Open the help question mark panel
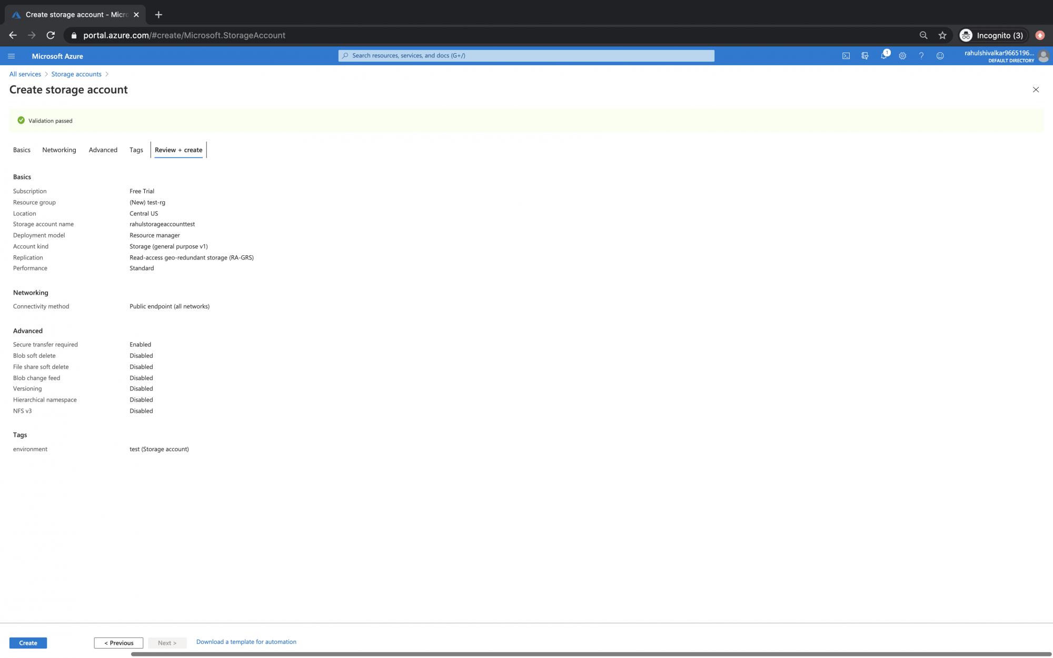Screen dimensions: 1053x658 coord(921,56)
